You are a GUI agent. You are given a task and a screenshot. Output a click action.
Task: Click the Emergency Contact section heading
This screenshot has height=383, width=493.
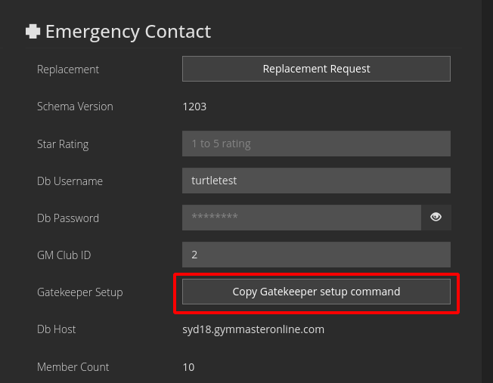click(128, 32)
